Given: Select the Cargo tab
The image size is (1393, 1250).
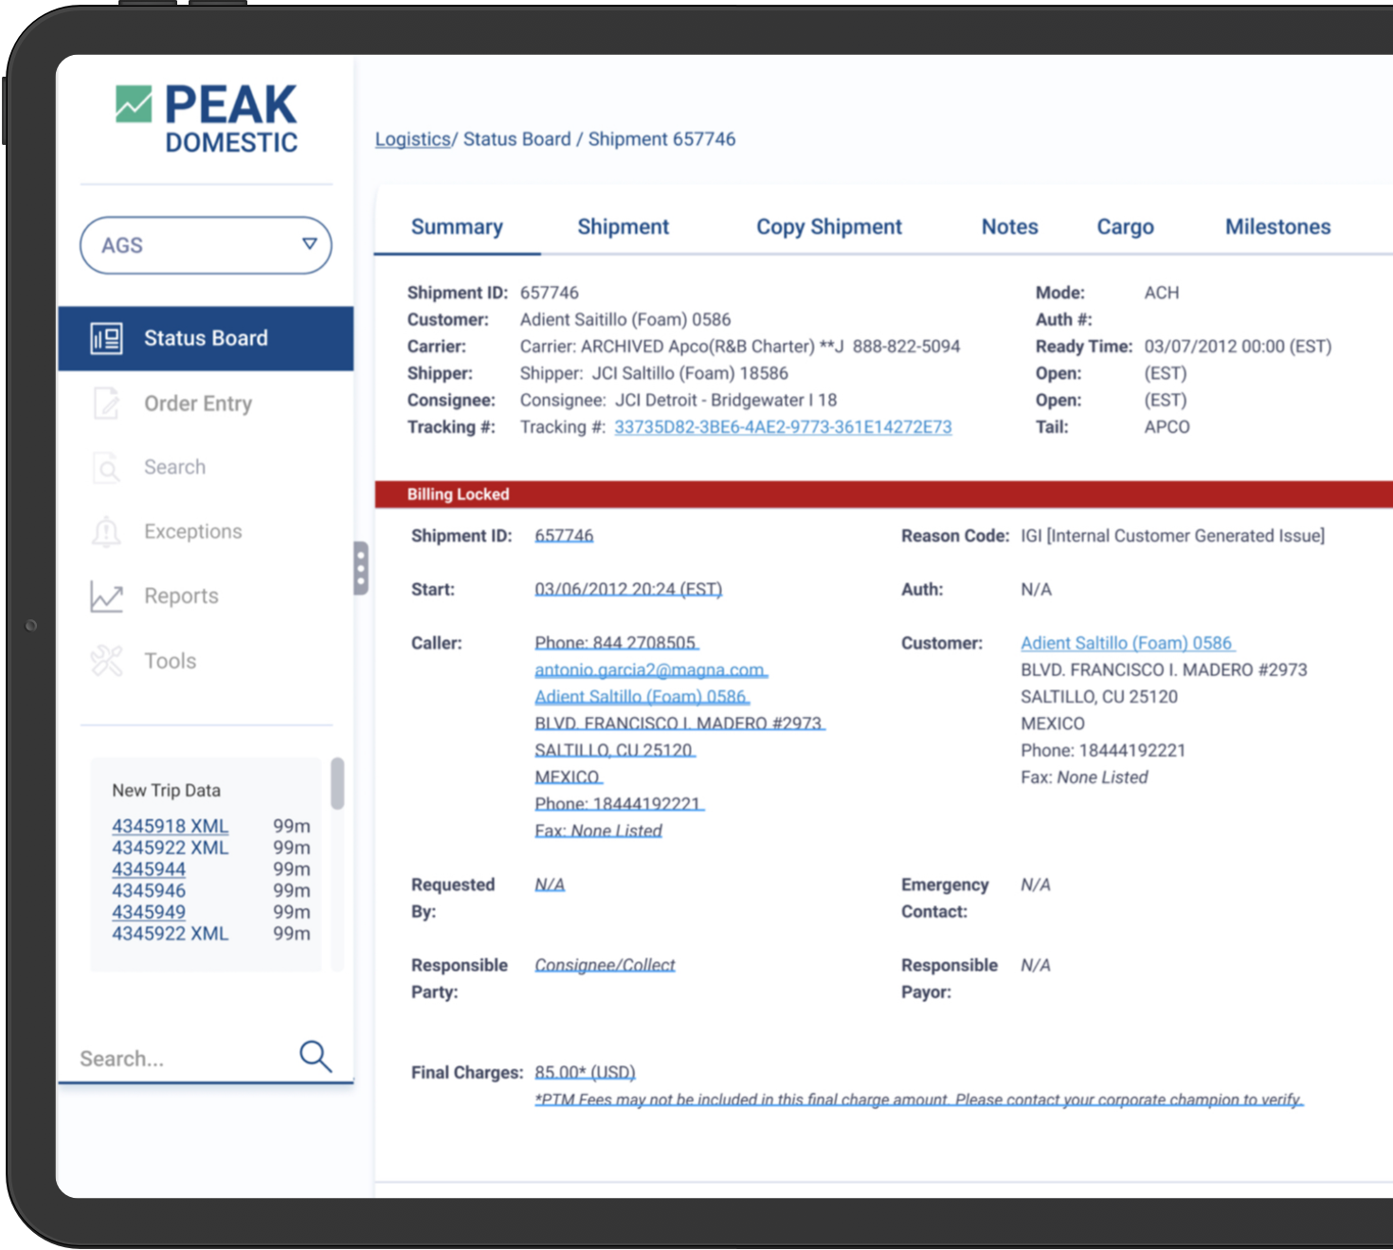Looking at the screenshot, I should 1125,227.
